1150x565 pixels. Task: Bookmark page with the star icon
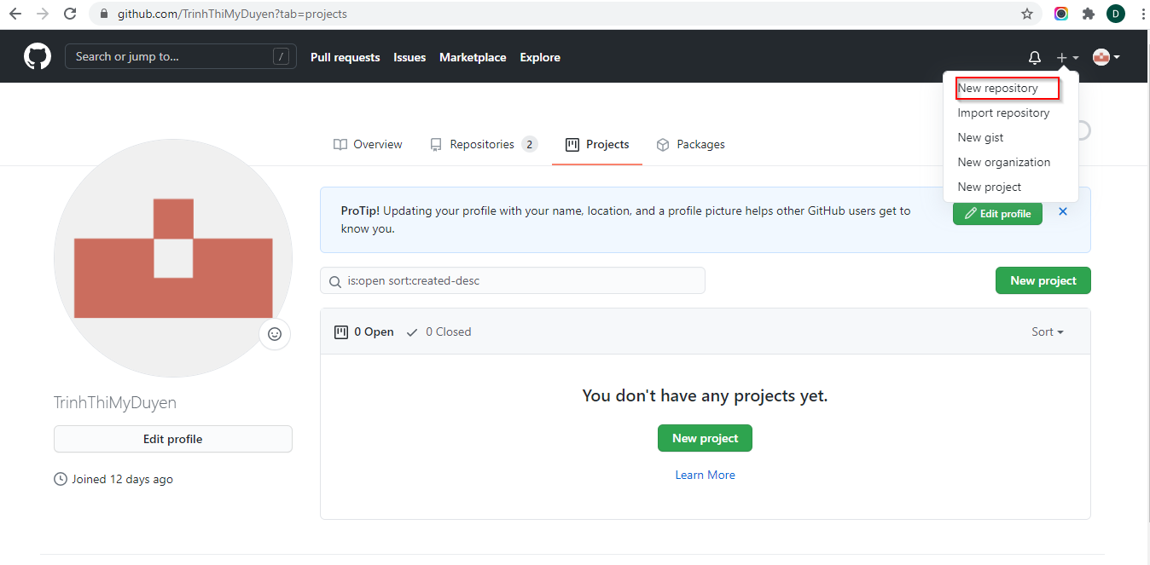coord(1027,14)
